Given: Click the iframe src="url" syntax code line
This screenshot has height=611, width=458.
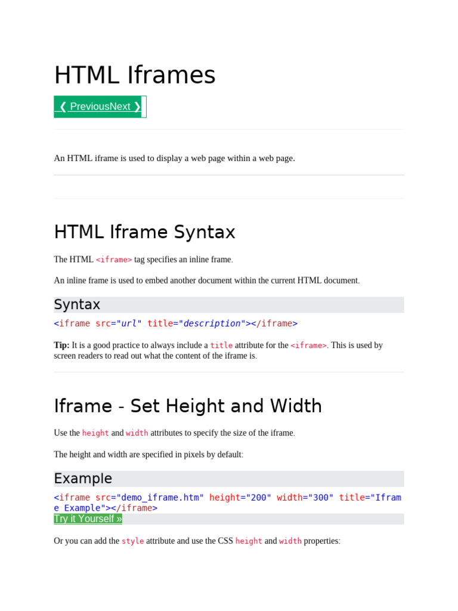Looking at the screenshot, I should [x=175, y=323].
